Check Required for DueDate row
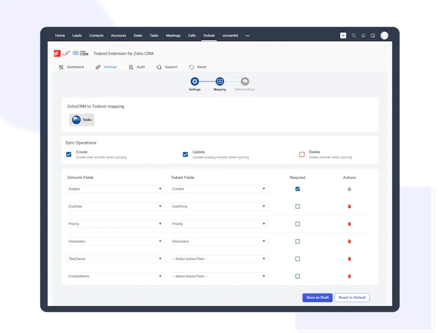The image size is (438, 333). pyautogui.click(x=297, y=206)
